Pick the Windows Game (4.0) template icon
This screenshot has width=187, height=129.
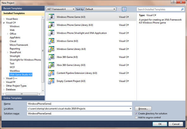tap(51, 41)
